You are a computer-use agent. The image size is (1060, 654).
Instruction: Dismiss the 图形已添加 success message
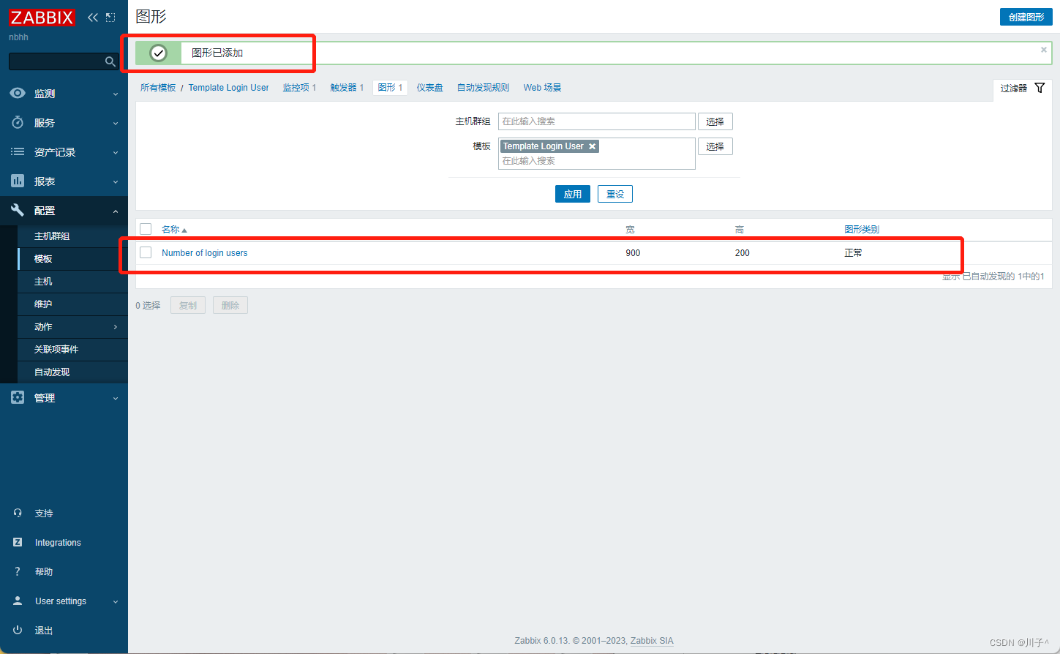1044,50
